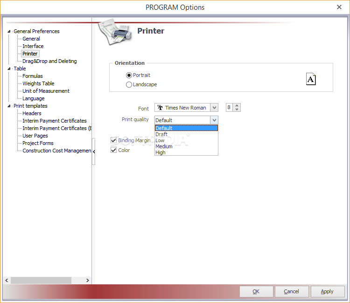Click tree scrollbar left arrow
Screen dimensions: 350x303
pos(7,280)
